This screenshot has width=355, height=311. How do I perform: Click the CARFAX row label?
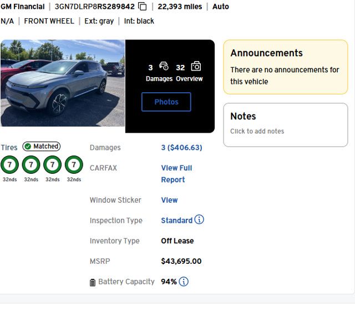pyautogui.click(x=103, y=168)
